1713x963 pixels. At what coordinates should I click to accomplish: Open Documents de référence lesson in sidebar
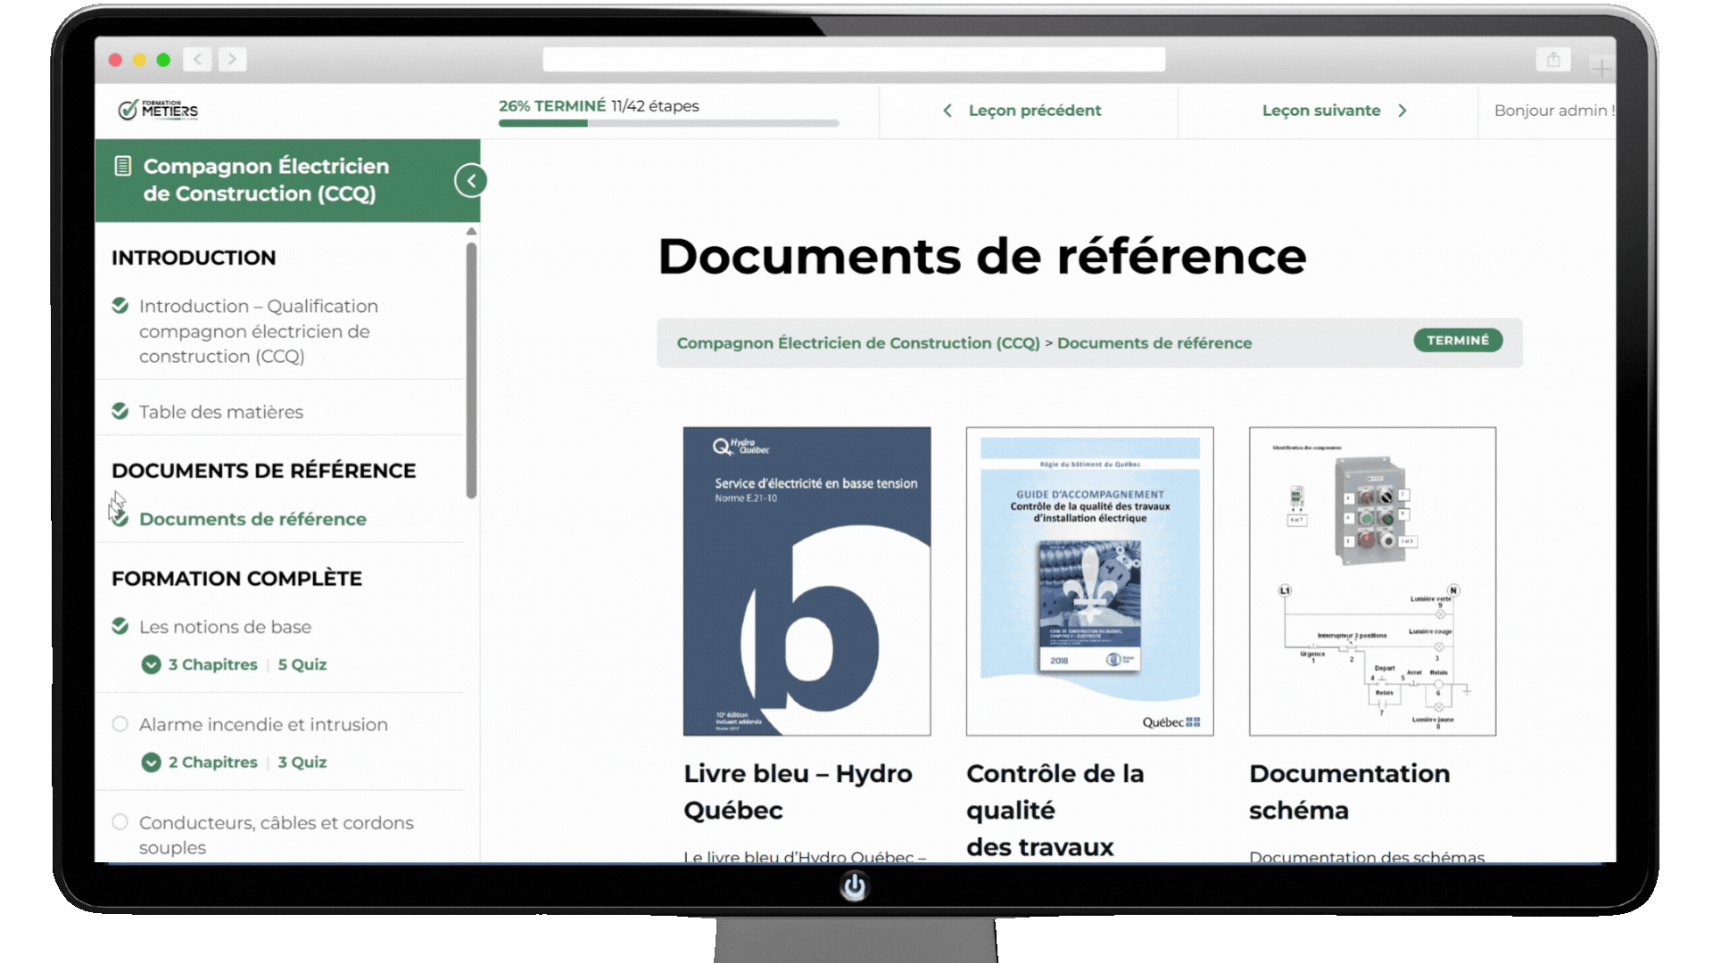click(x=252, y=519)
